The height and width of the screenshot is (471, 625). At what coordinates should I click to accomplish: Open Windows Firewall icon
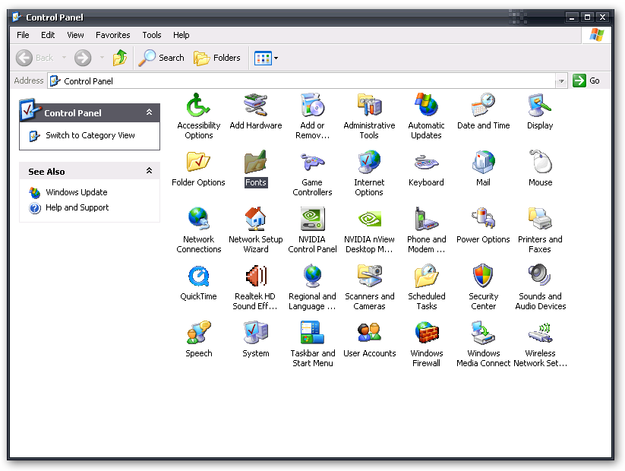426,333
